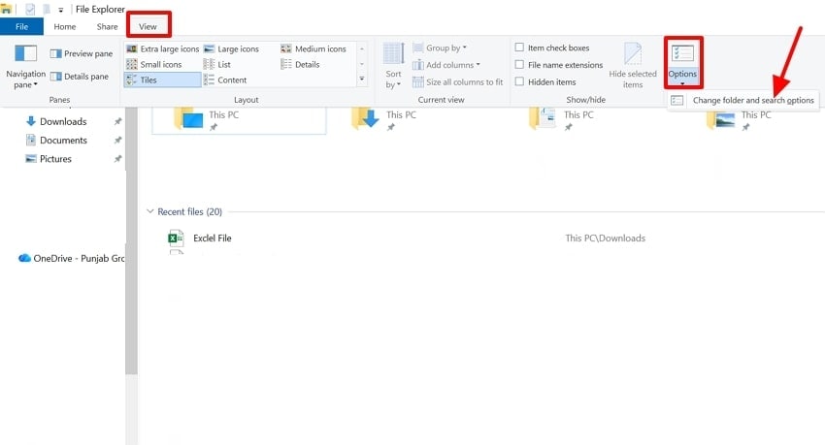Click the navigation pane vertical scrollbar
Screen dimensions: 825x445
(x=131, y=241)
